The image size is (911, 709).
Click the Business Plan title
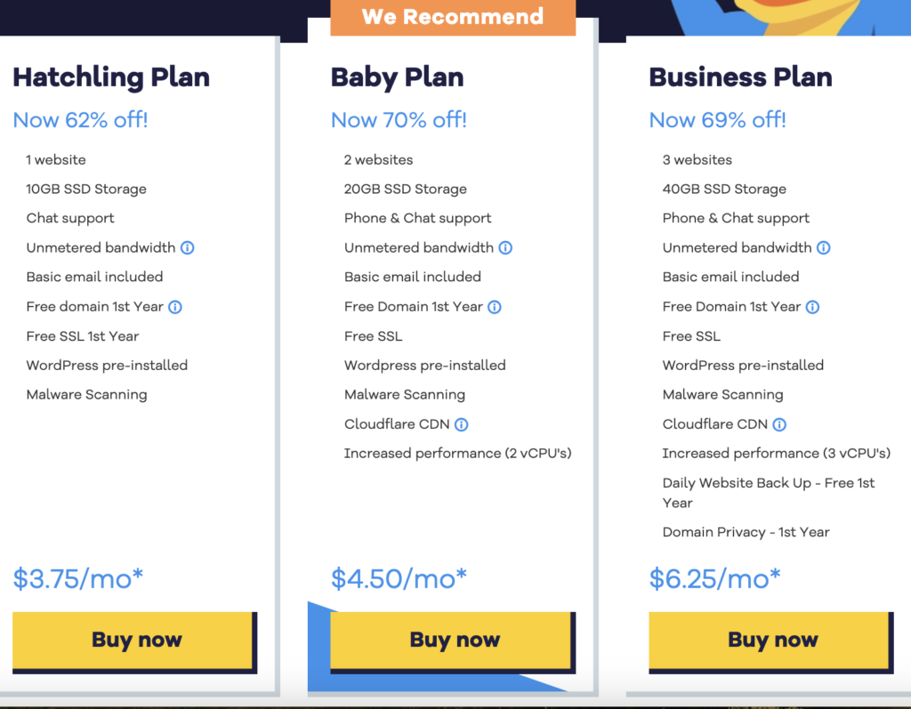[x=740, y=77]
